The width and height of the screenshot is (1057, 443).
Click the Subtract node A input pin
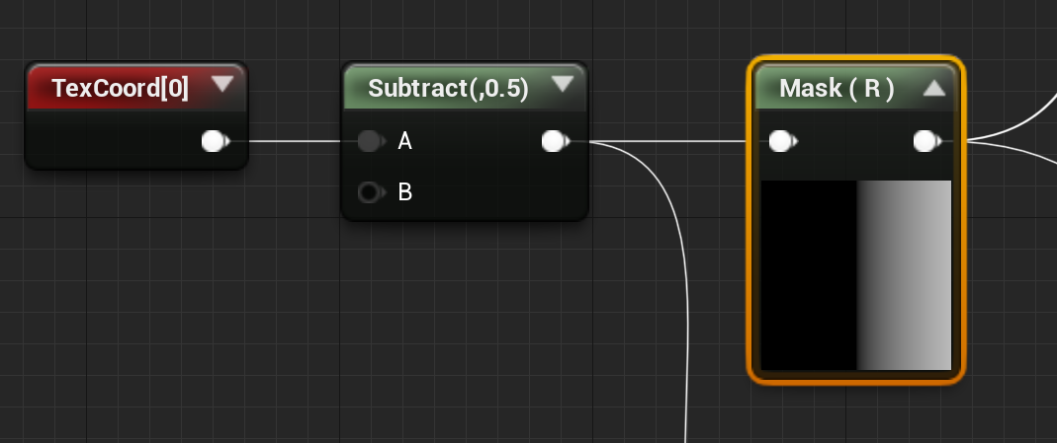click(370, 141)
